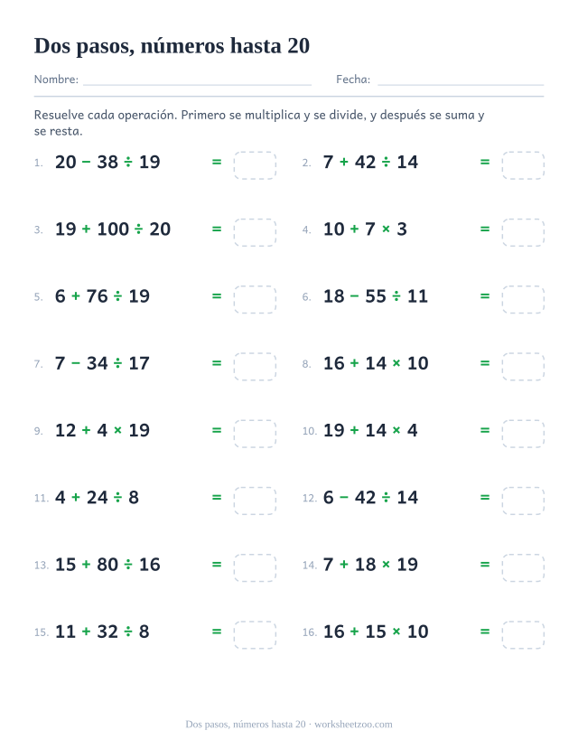Select the answer box for 7 − 34 ÷ 17
The height and width of the screenshot is (749, 578).
255,367
